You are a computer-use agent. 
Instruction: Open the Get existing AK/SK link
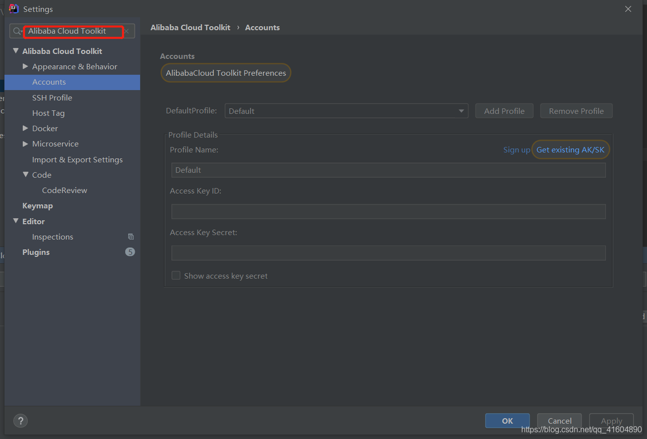(x=570, y=149)
